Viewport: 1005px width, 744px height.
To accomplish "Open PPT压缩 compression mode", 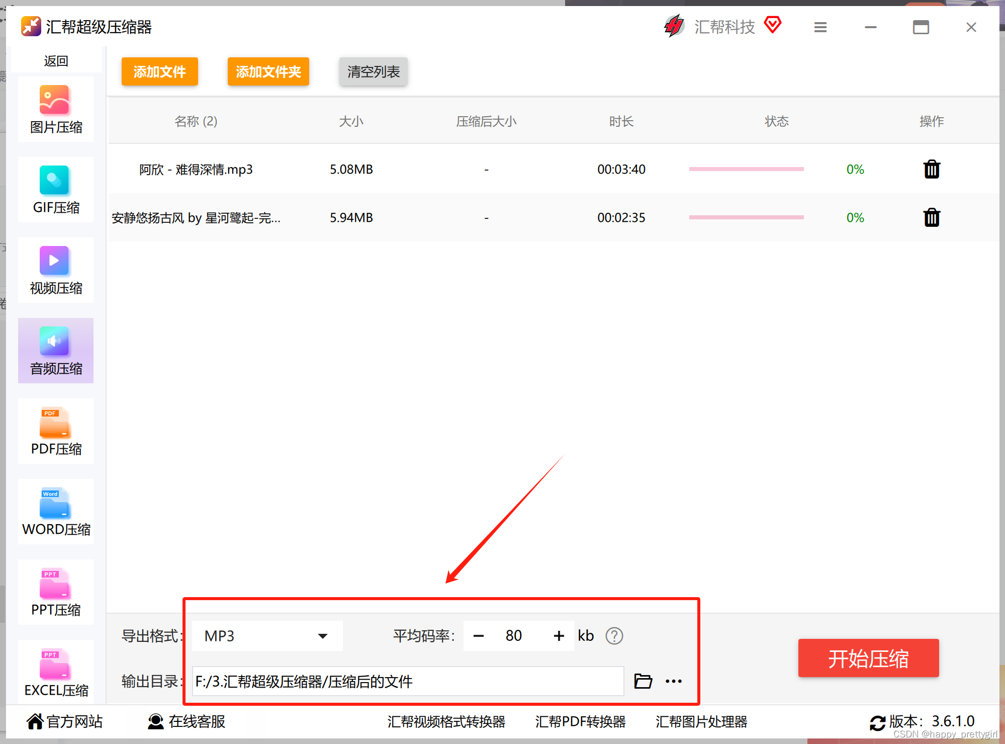I will 56,593.
